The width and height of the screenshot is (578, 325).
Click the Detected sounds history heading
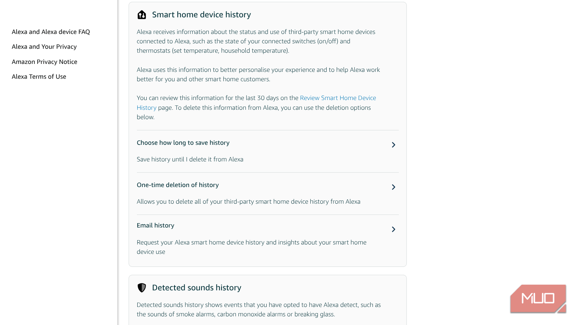tap(197, 288)
